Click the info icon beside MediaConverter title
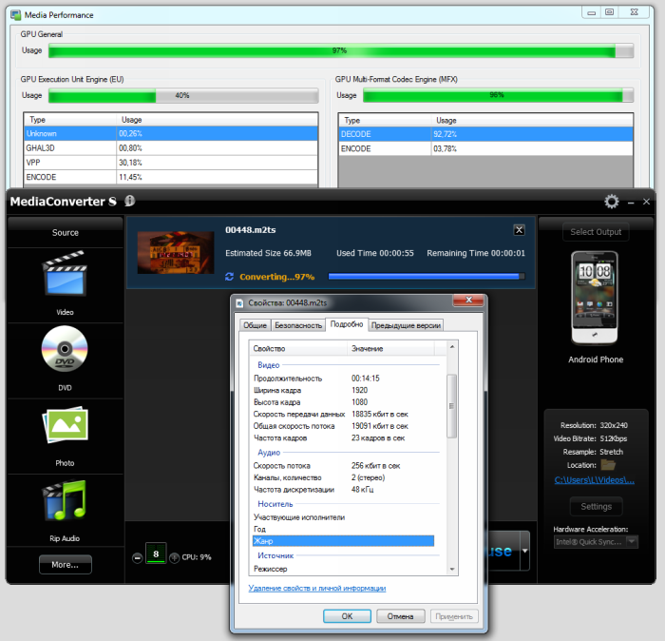This screenshot has height=641, width=665. coord(129,201)
